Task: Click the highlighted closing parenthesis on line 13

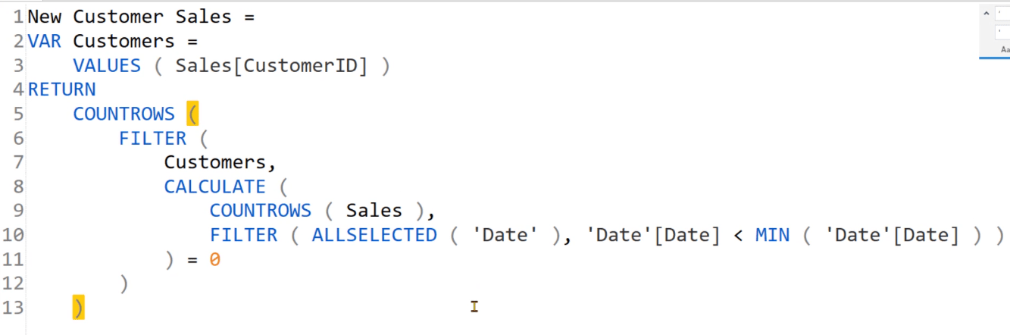Action: click(78, 308)
